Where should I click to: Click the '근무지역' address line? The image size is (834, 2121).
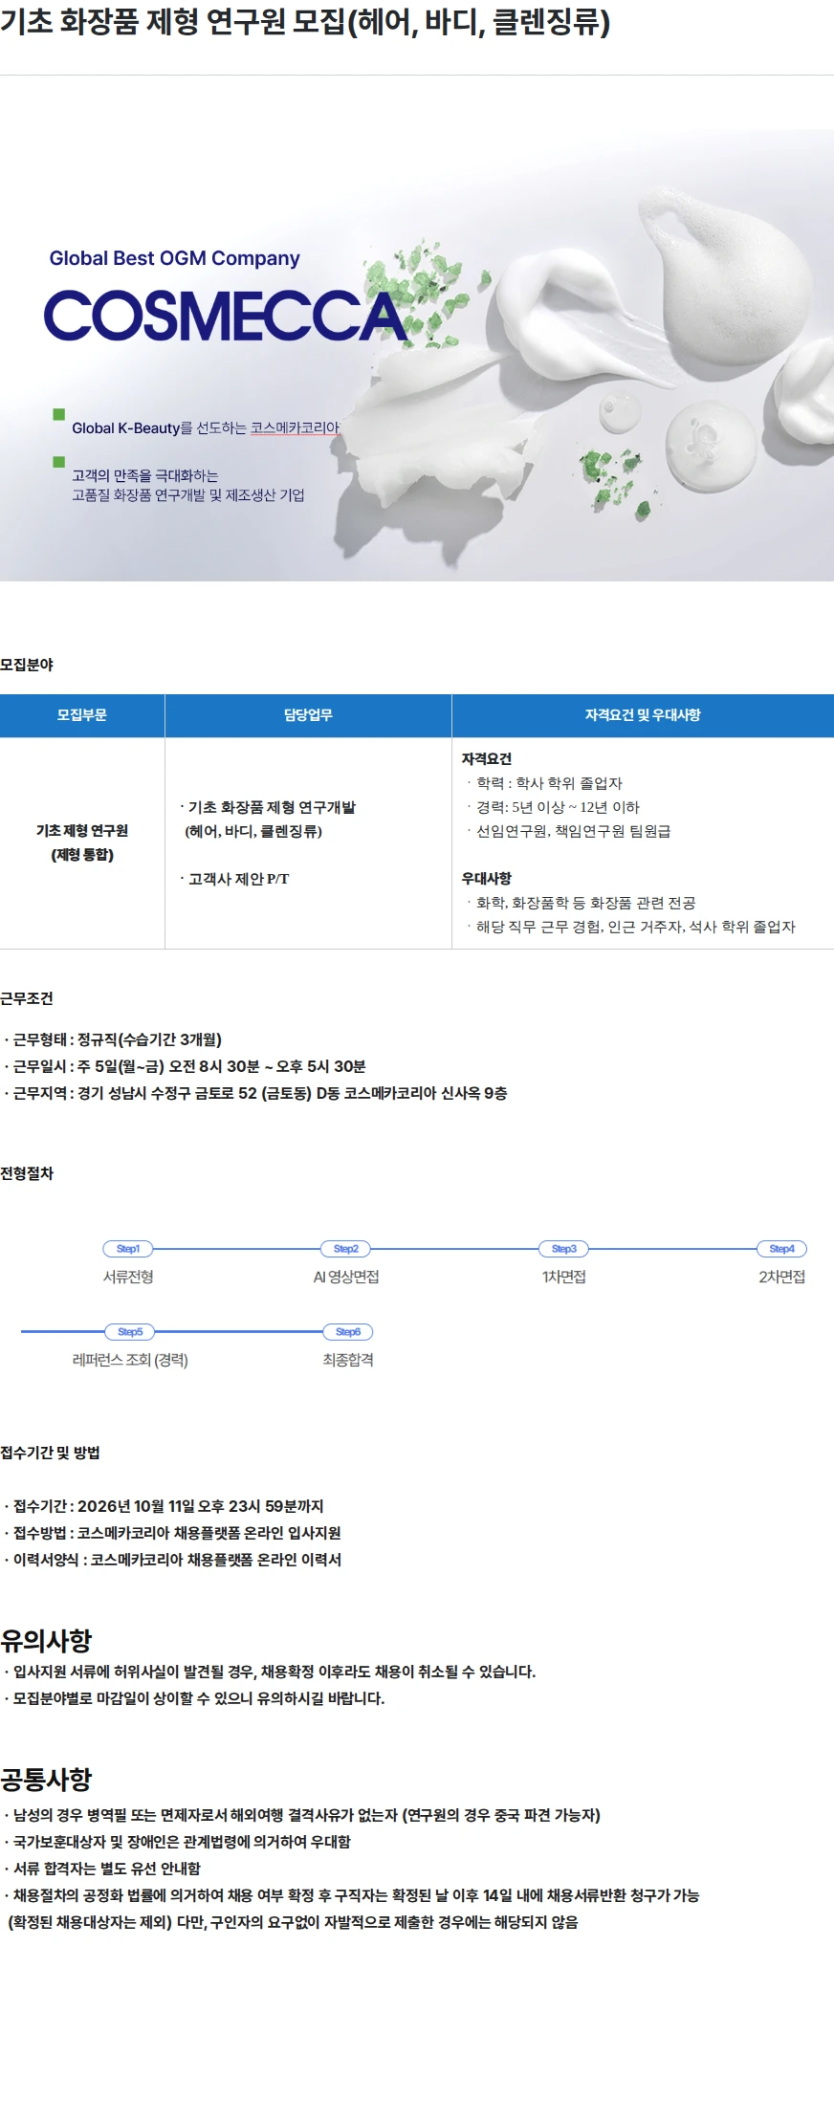[256, 1093]
